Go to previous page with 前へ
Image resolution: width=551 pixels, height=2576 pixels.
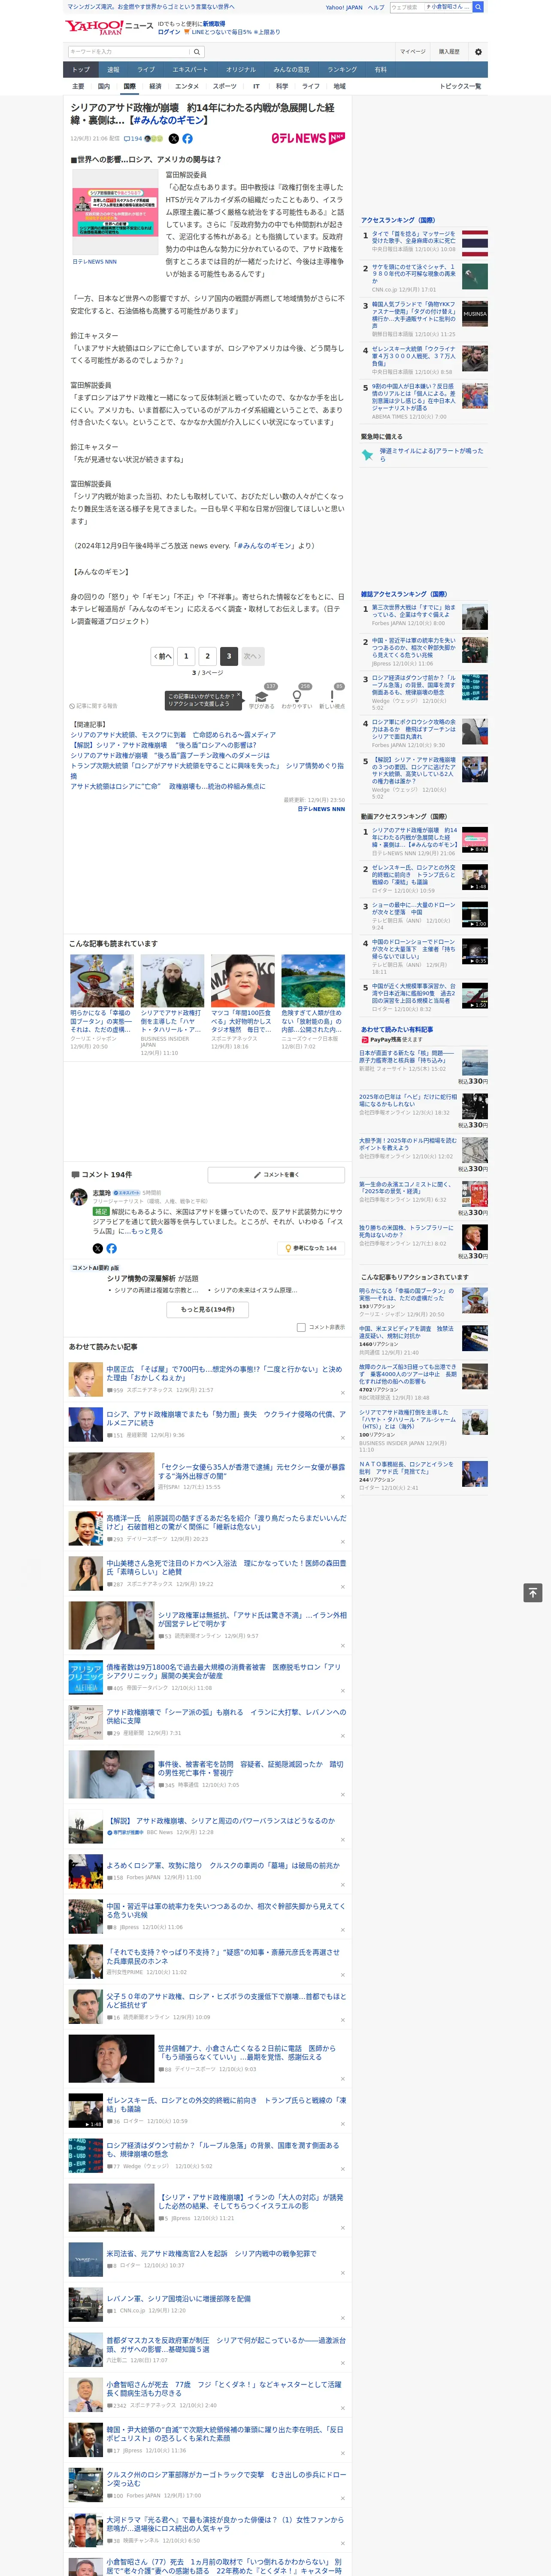point(162,656)
